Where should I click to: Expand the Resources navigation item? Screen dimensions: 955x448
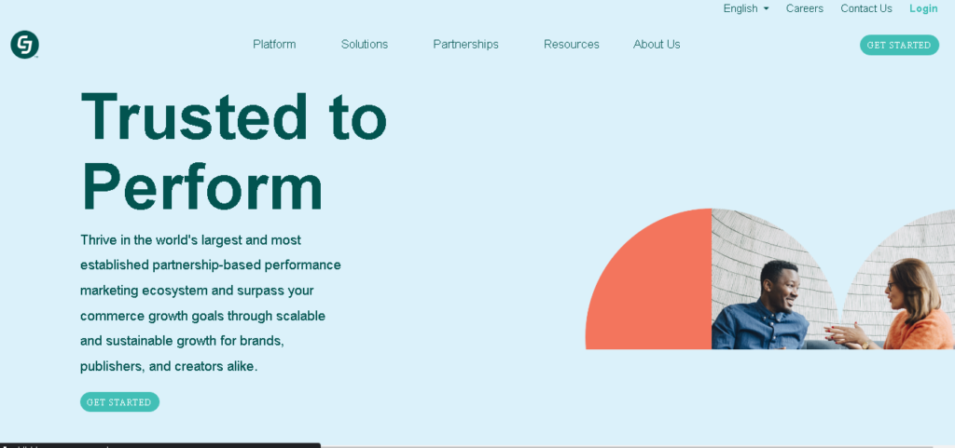tap(571, 44)
